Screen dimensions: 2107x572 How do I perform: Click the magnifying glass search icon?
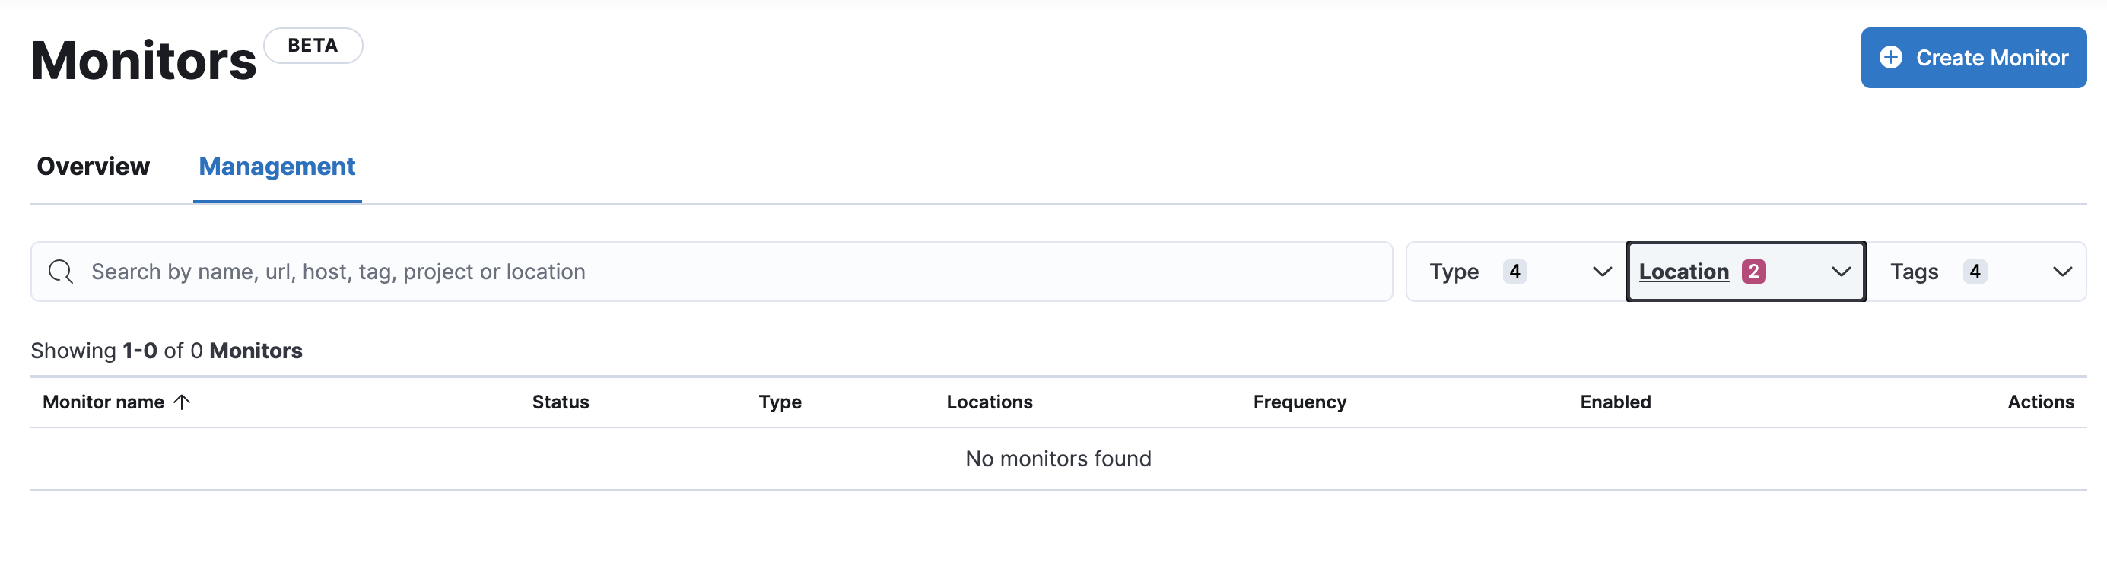[61, 271]
